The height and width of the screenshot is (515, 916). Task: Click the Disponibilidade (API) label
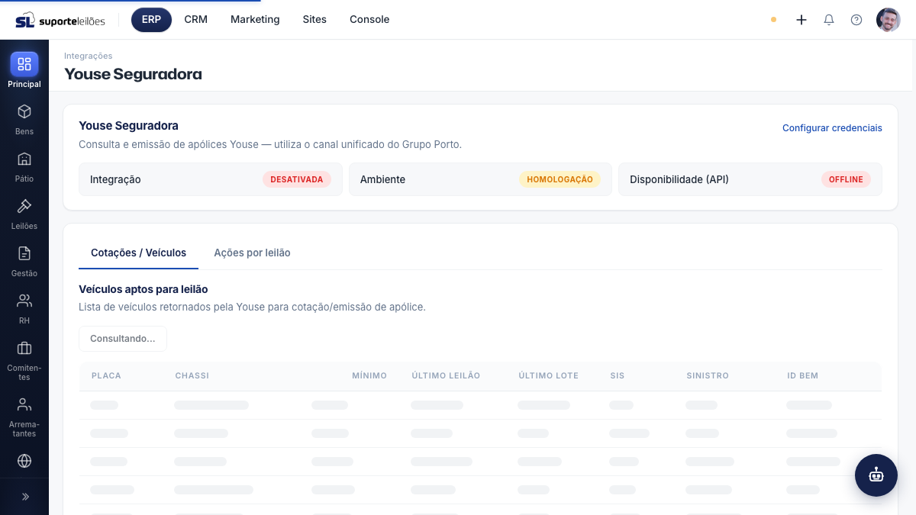coord(679,179)
